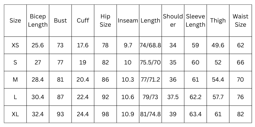255x127 pixels.
Task: Select the bust value 93
Action: coord(60,114)
